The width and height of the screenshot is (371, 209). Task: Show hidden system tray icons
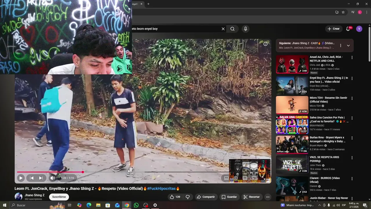(x=319, y=205)
